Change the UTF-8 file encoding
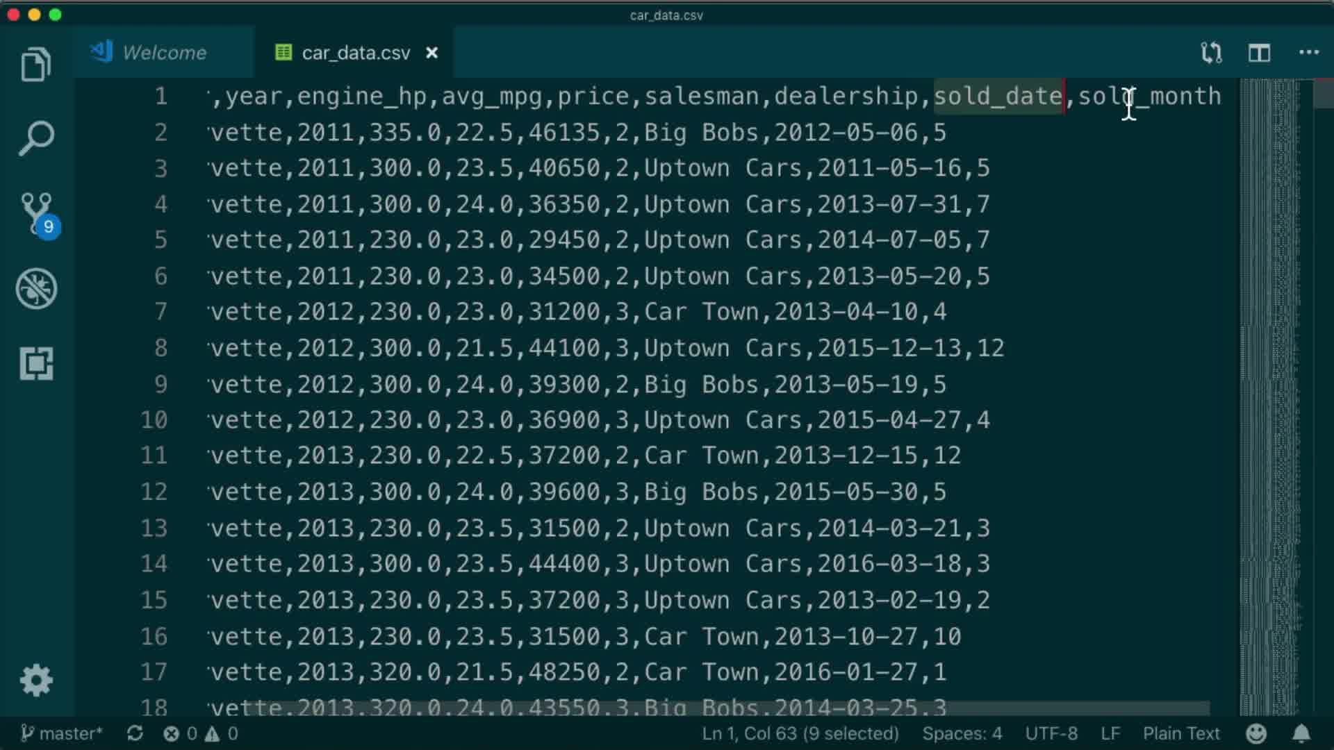The height and width of the screenshot is (750, 1334). tap(1051, 733)
